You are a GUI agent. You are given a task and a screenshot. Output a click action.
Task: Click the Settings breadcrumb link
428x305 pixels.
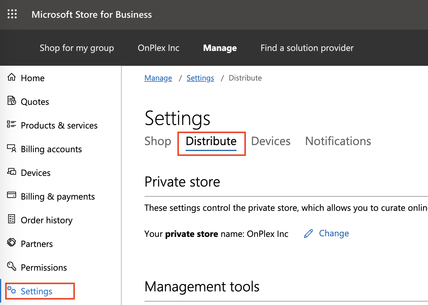pyautogui.click(x=200, y=78)
